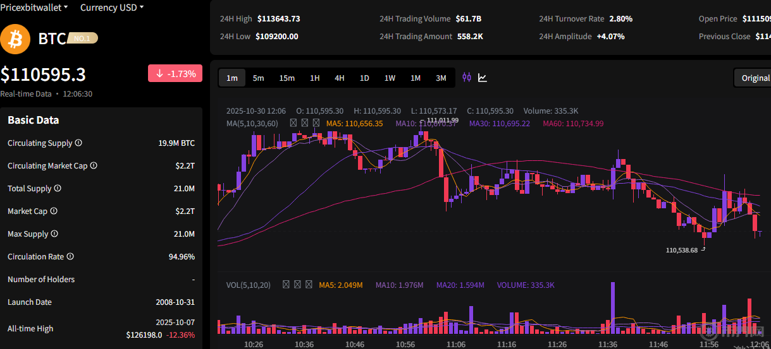
Task: Open the Currency USD dropdown
Action: (111, 8)
